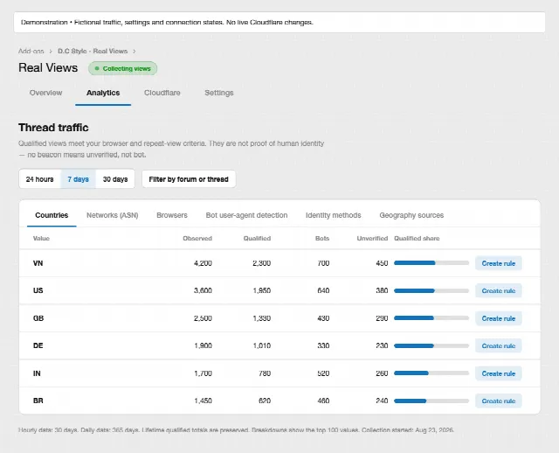
Task: Open the Overview tab
Action: (45, 93)
